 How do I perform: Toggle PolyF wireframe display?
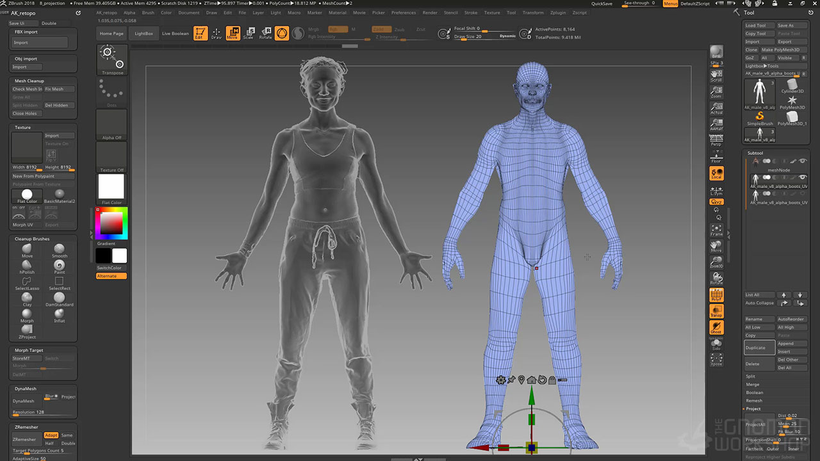coord(716,295)
